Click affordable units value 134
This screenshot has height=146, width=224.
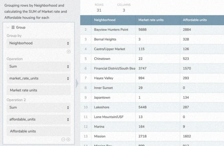pos(186,97)
